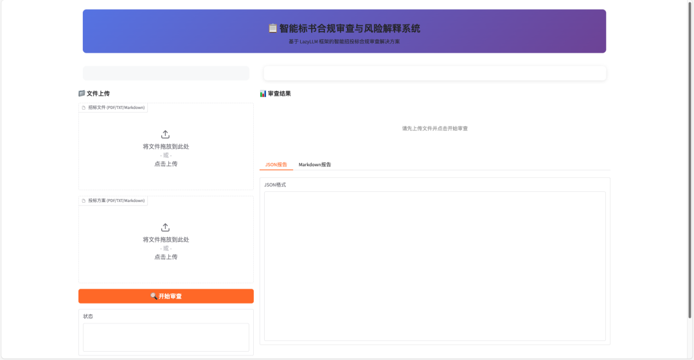Viewport: 694px width, 360px height.
Task: Click the upload arrow icon in 招标文件 area
Action: click(x=165, y=134)
